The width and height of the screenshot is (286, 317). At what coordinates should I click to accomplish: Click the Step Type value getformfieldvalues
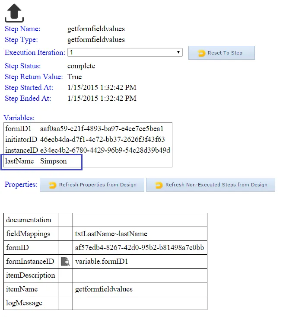coord(96,40)
